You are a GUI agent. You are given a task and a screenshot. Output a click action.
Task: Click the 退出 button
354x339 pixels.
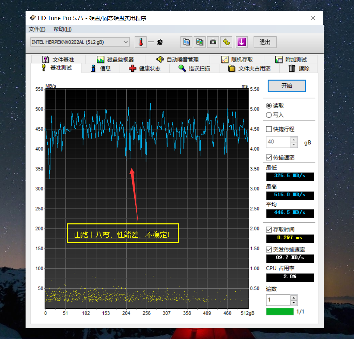coord(265,42)
